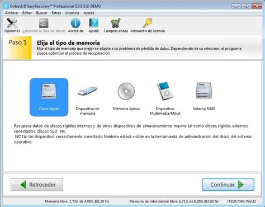Image resolution: width=265 pixels, height=207 pixels.
Task: Click the Continuar button
Action: coord(228,185)
